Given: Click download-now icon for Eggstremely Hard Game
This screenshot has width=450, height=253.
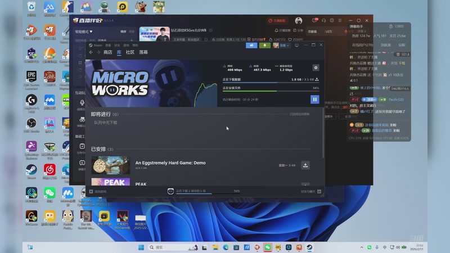Looking at the screenshot, I should pos(305,165).
